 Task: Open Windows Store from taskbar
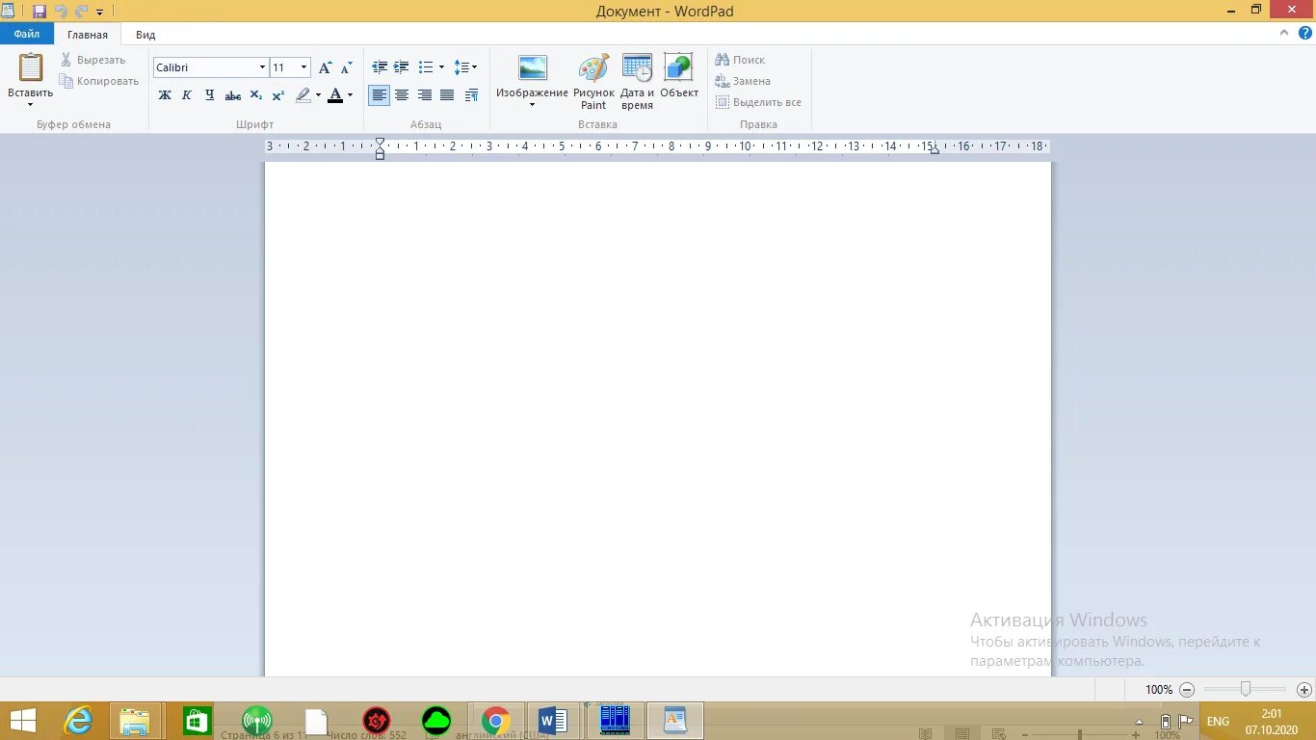click(x=197, y=721)
